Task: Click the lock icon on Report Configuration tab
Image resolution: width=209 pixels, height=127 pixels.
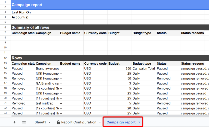Action: pos(58,122)
